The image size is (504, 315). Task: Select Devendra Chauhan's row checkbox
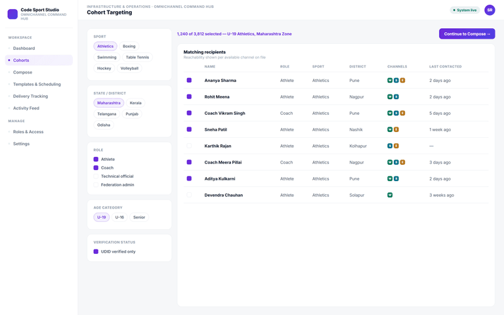(189, 195)
